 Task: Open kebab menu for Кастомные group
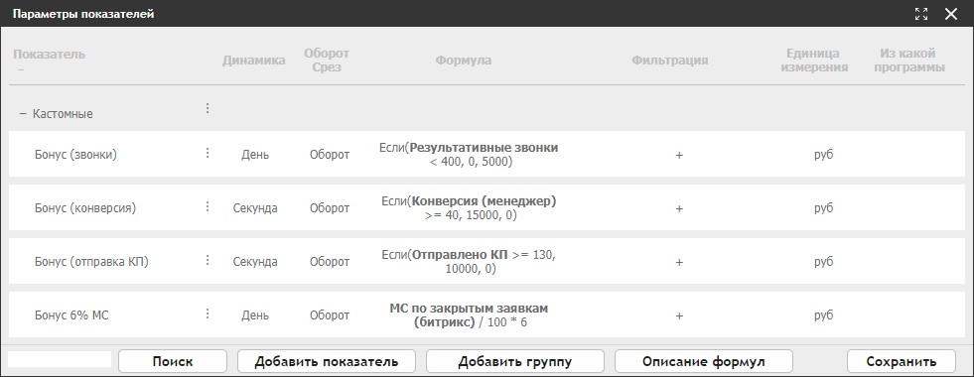tap(208, 109)
